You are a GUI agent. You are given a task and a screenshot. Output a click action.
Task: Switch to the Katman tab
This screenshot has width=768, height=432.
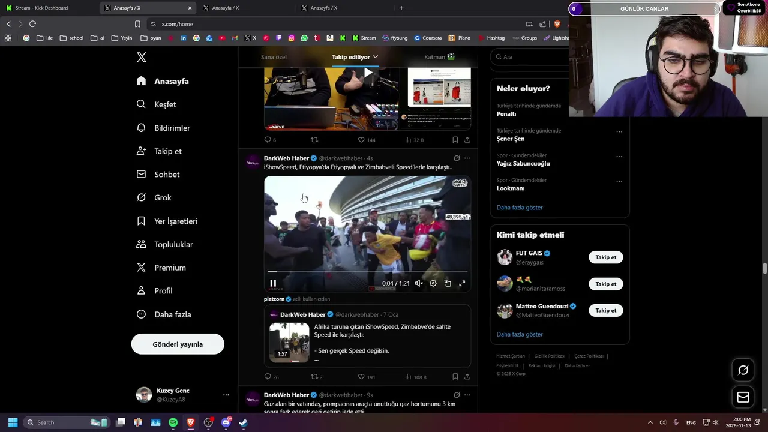pyautogui.click(x=439, y=57)
